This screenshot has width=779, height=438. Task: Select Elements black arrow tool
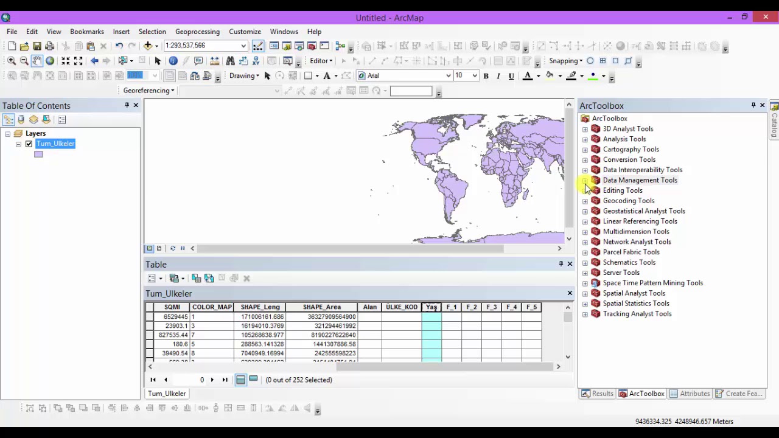[x=158, y=61]
